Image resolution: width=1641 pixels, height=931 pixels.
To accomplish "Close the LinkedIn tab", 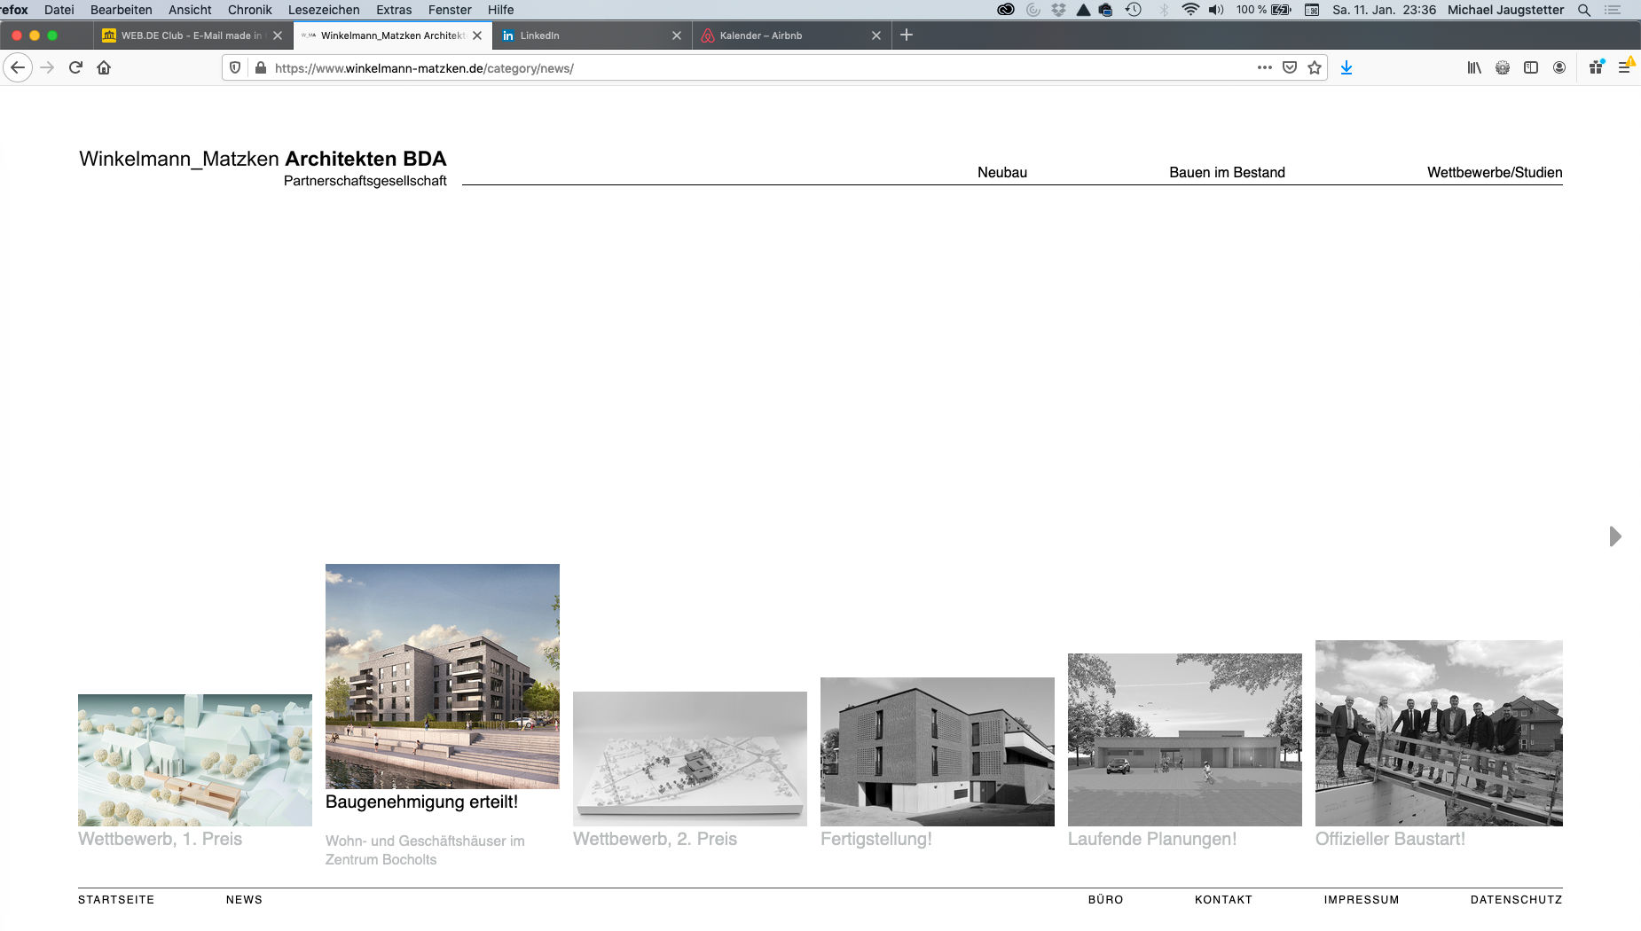I will (x=677, y=35).
